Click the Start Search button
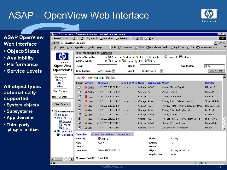The height and width of the screenshot is (170, 227). tap(61, 104)
